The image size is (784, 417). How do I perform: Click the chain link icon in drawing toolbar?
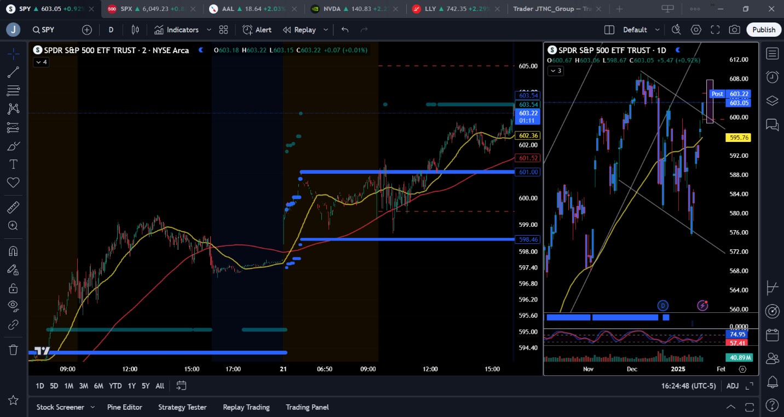(x=14, y=325)
